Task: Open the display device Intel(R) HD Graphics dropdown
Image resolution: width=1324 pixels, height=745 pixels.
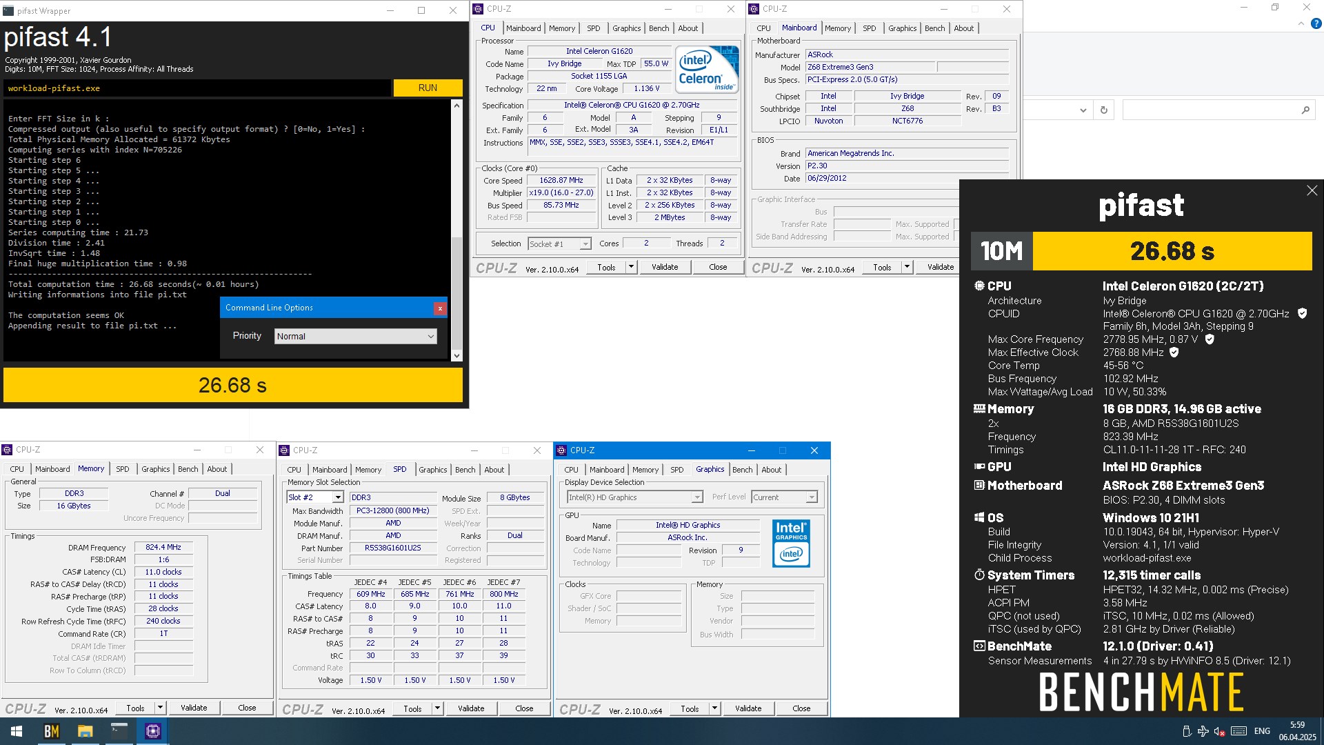Action: (634, 497)
